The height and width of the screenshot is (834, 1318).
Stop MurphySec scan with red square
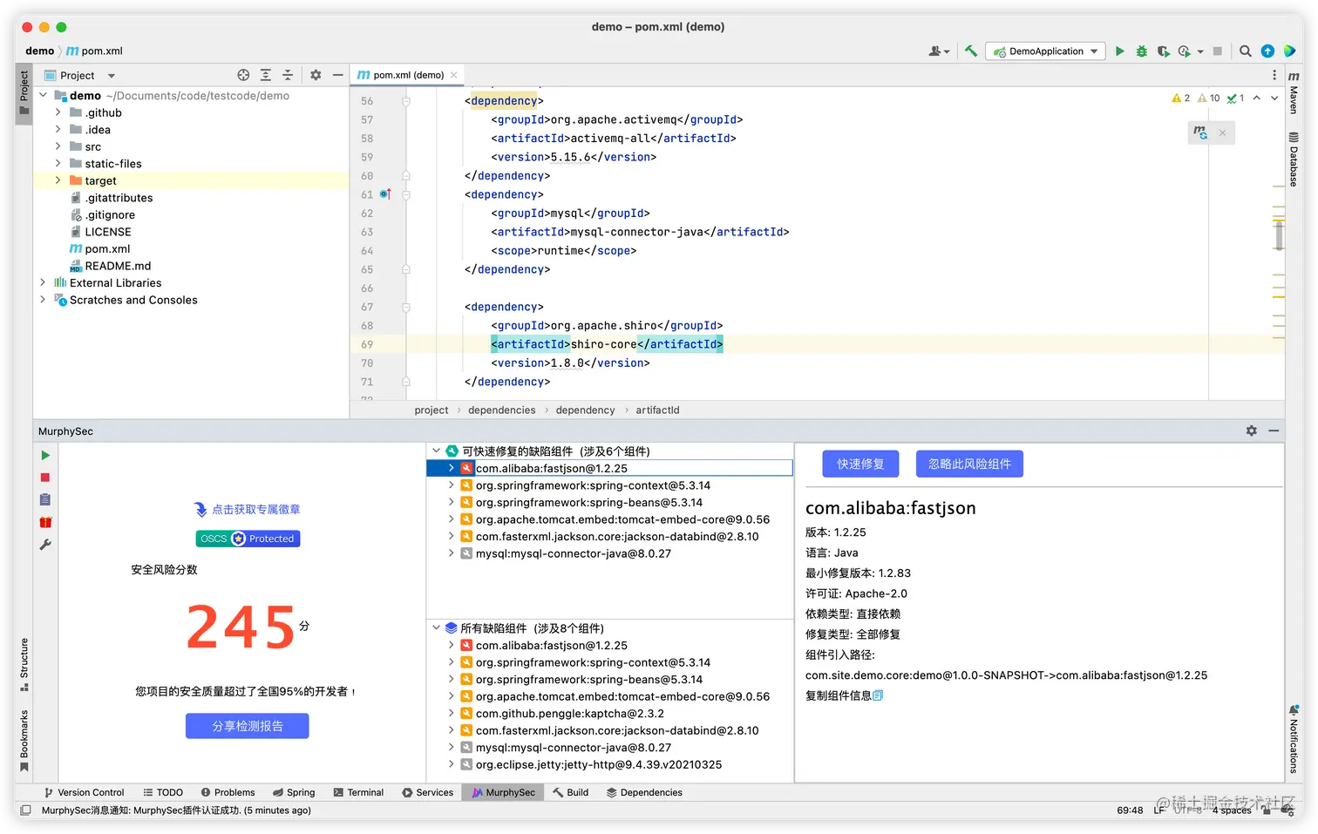45,478
